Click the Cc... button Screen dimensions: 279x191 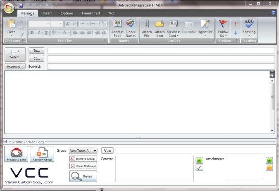37,58
